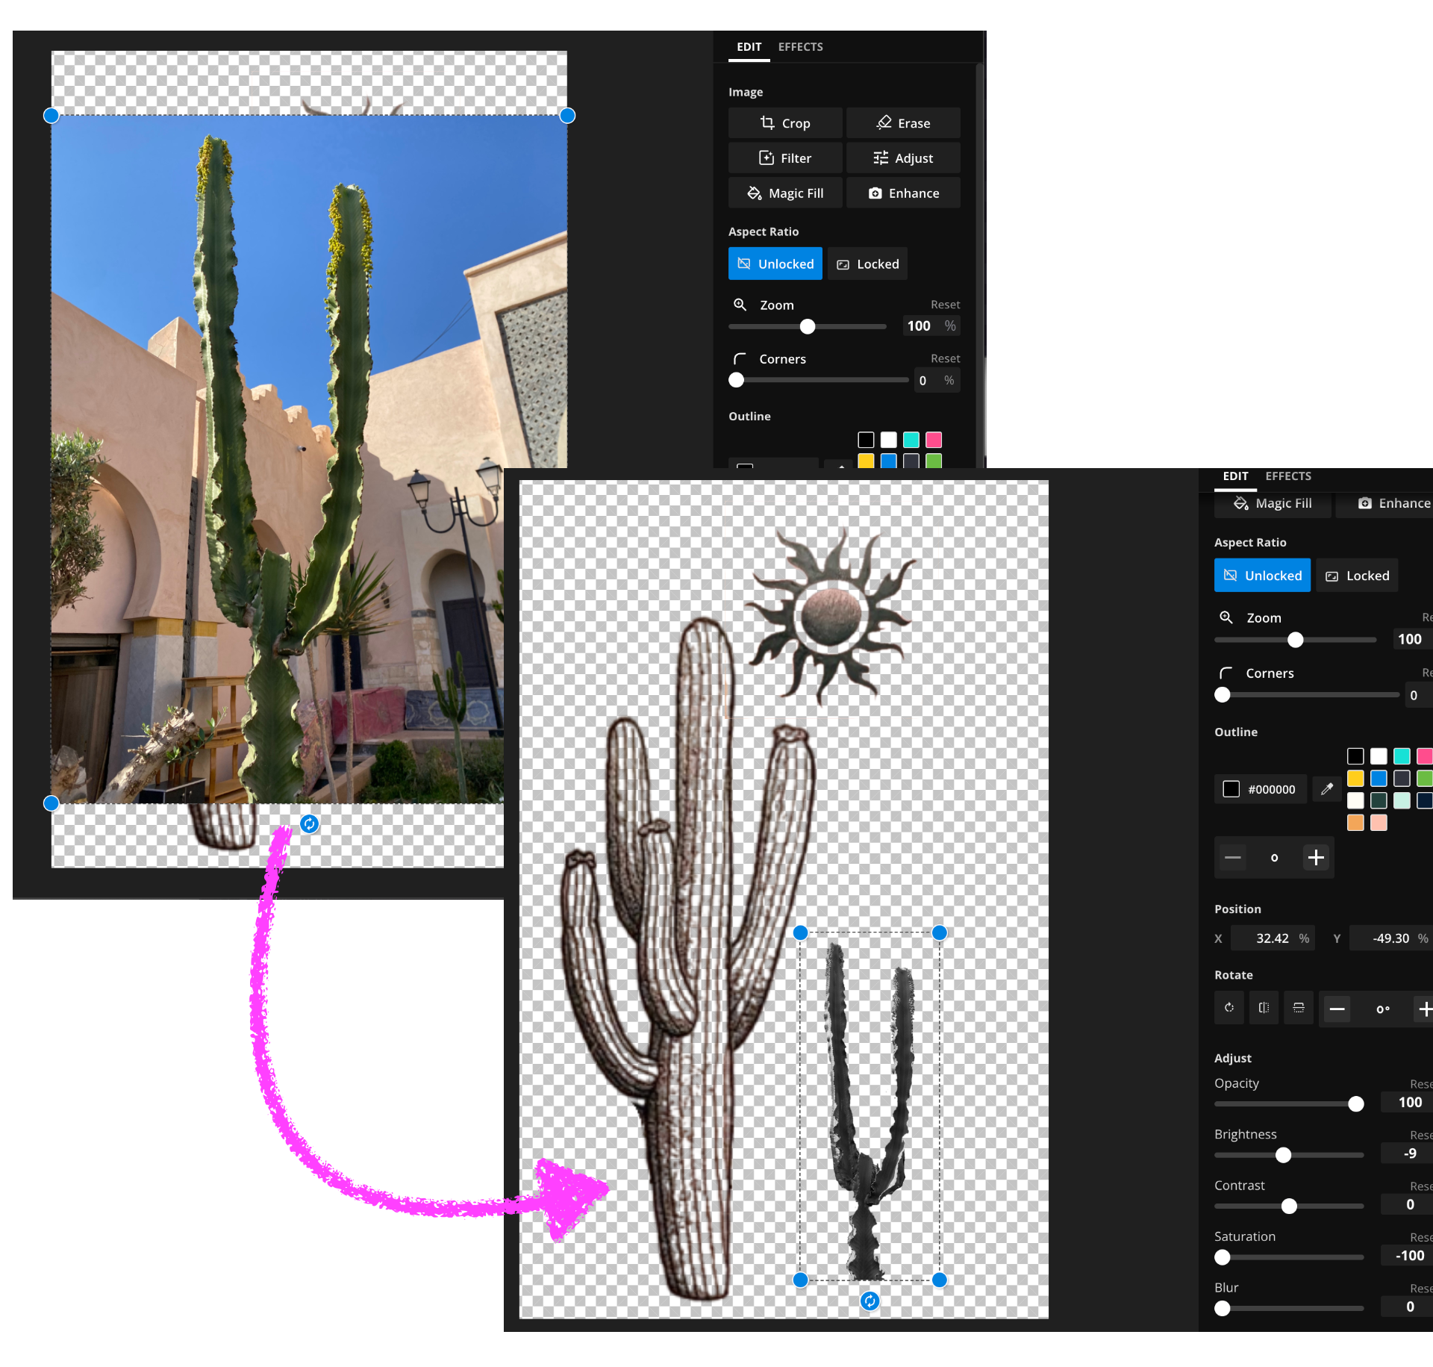Pick the outline color eyedropper
This screenshot has width=1433, height=1367.
click(x=1327, y=789)
